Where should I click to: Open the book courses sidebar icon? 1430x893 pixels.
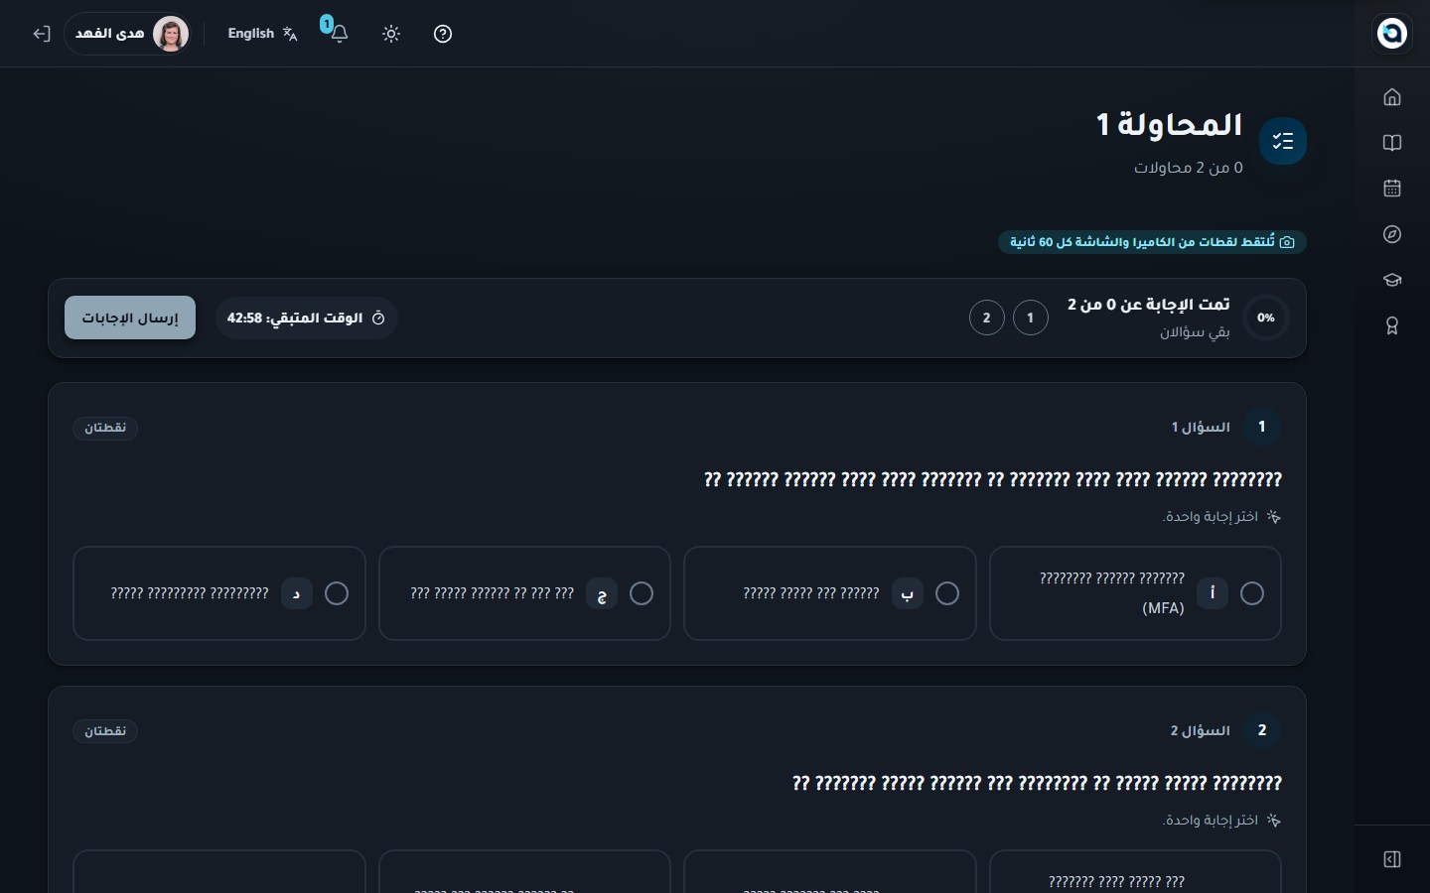coord(1392,143)
